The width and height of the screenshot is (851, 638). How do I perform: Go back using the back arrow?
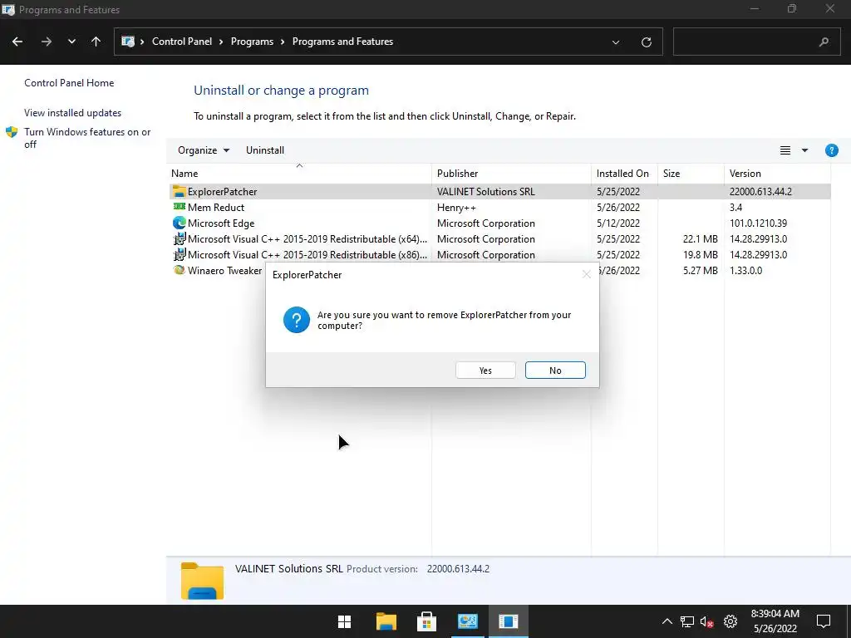click(17, 42)
